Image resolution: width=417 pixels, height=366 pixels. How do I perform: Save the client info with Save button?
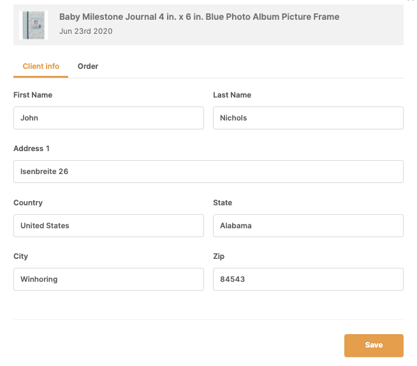coord(374,346)
